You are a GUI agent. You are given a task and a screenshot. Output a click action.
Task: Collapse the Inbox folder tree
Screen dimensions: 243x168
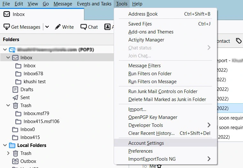(8, 58)
